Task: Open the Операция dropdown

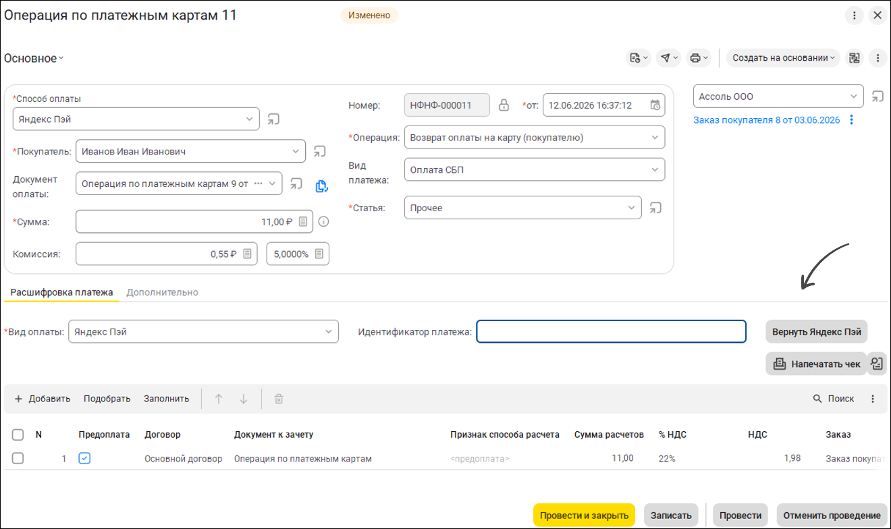Action: tap(655, 138)
